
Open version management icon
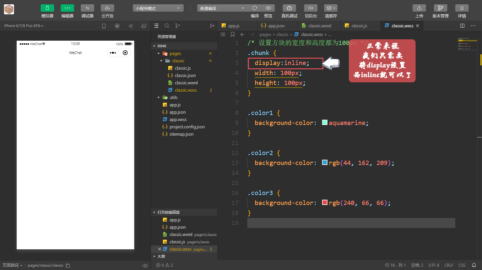440,8
